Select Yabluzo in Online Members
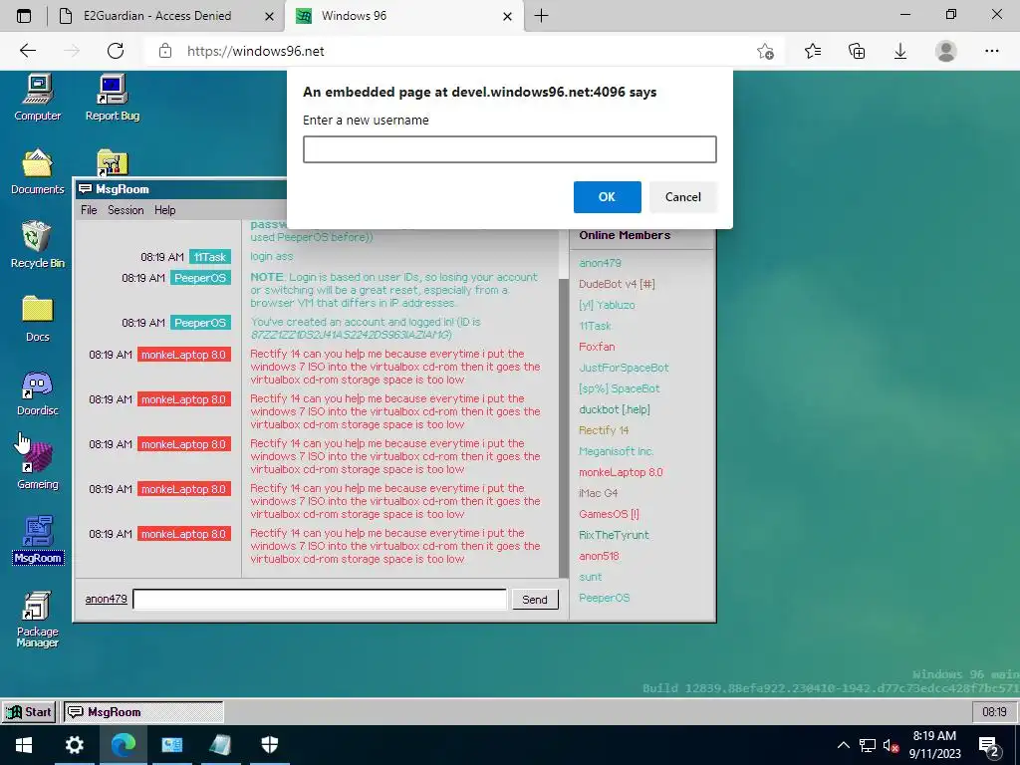The width and height of the screenshot is (1020, 765). pyautogui.click(x=607, y=305)
